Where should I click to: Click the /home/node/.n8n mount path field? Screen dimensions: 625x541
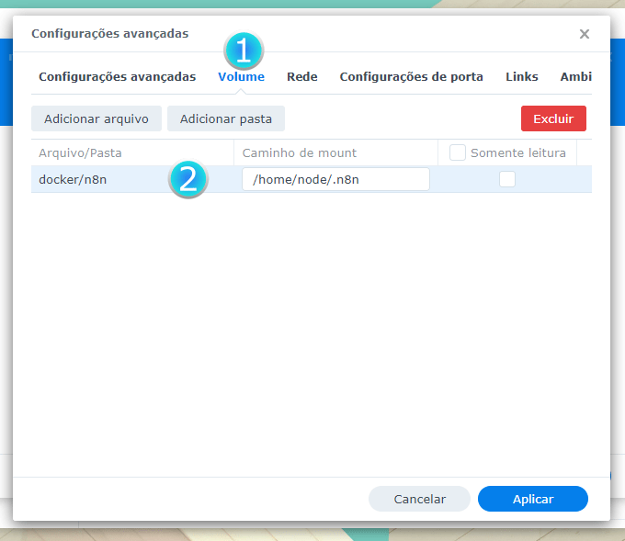(x=335, y=179)
